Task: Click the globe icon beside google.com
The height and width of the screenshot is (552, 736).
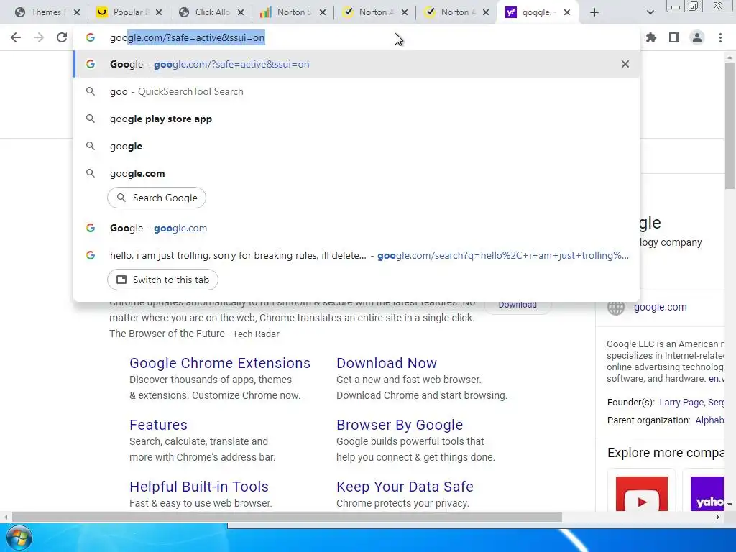Action: (x=616, y=307)
